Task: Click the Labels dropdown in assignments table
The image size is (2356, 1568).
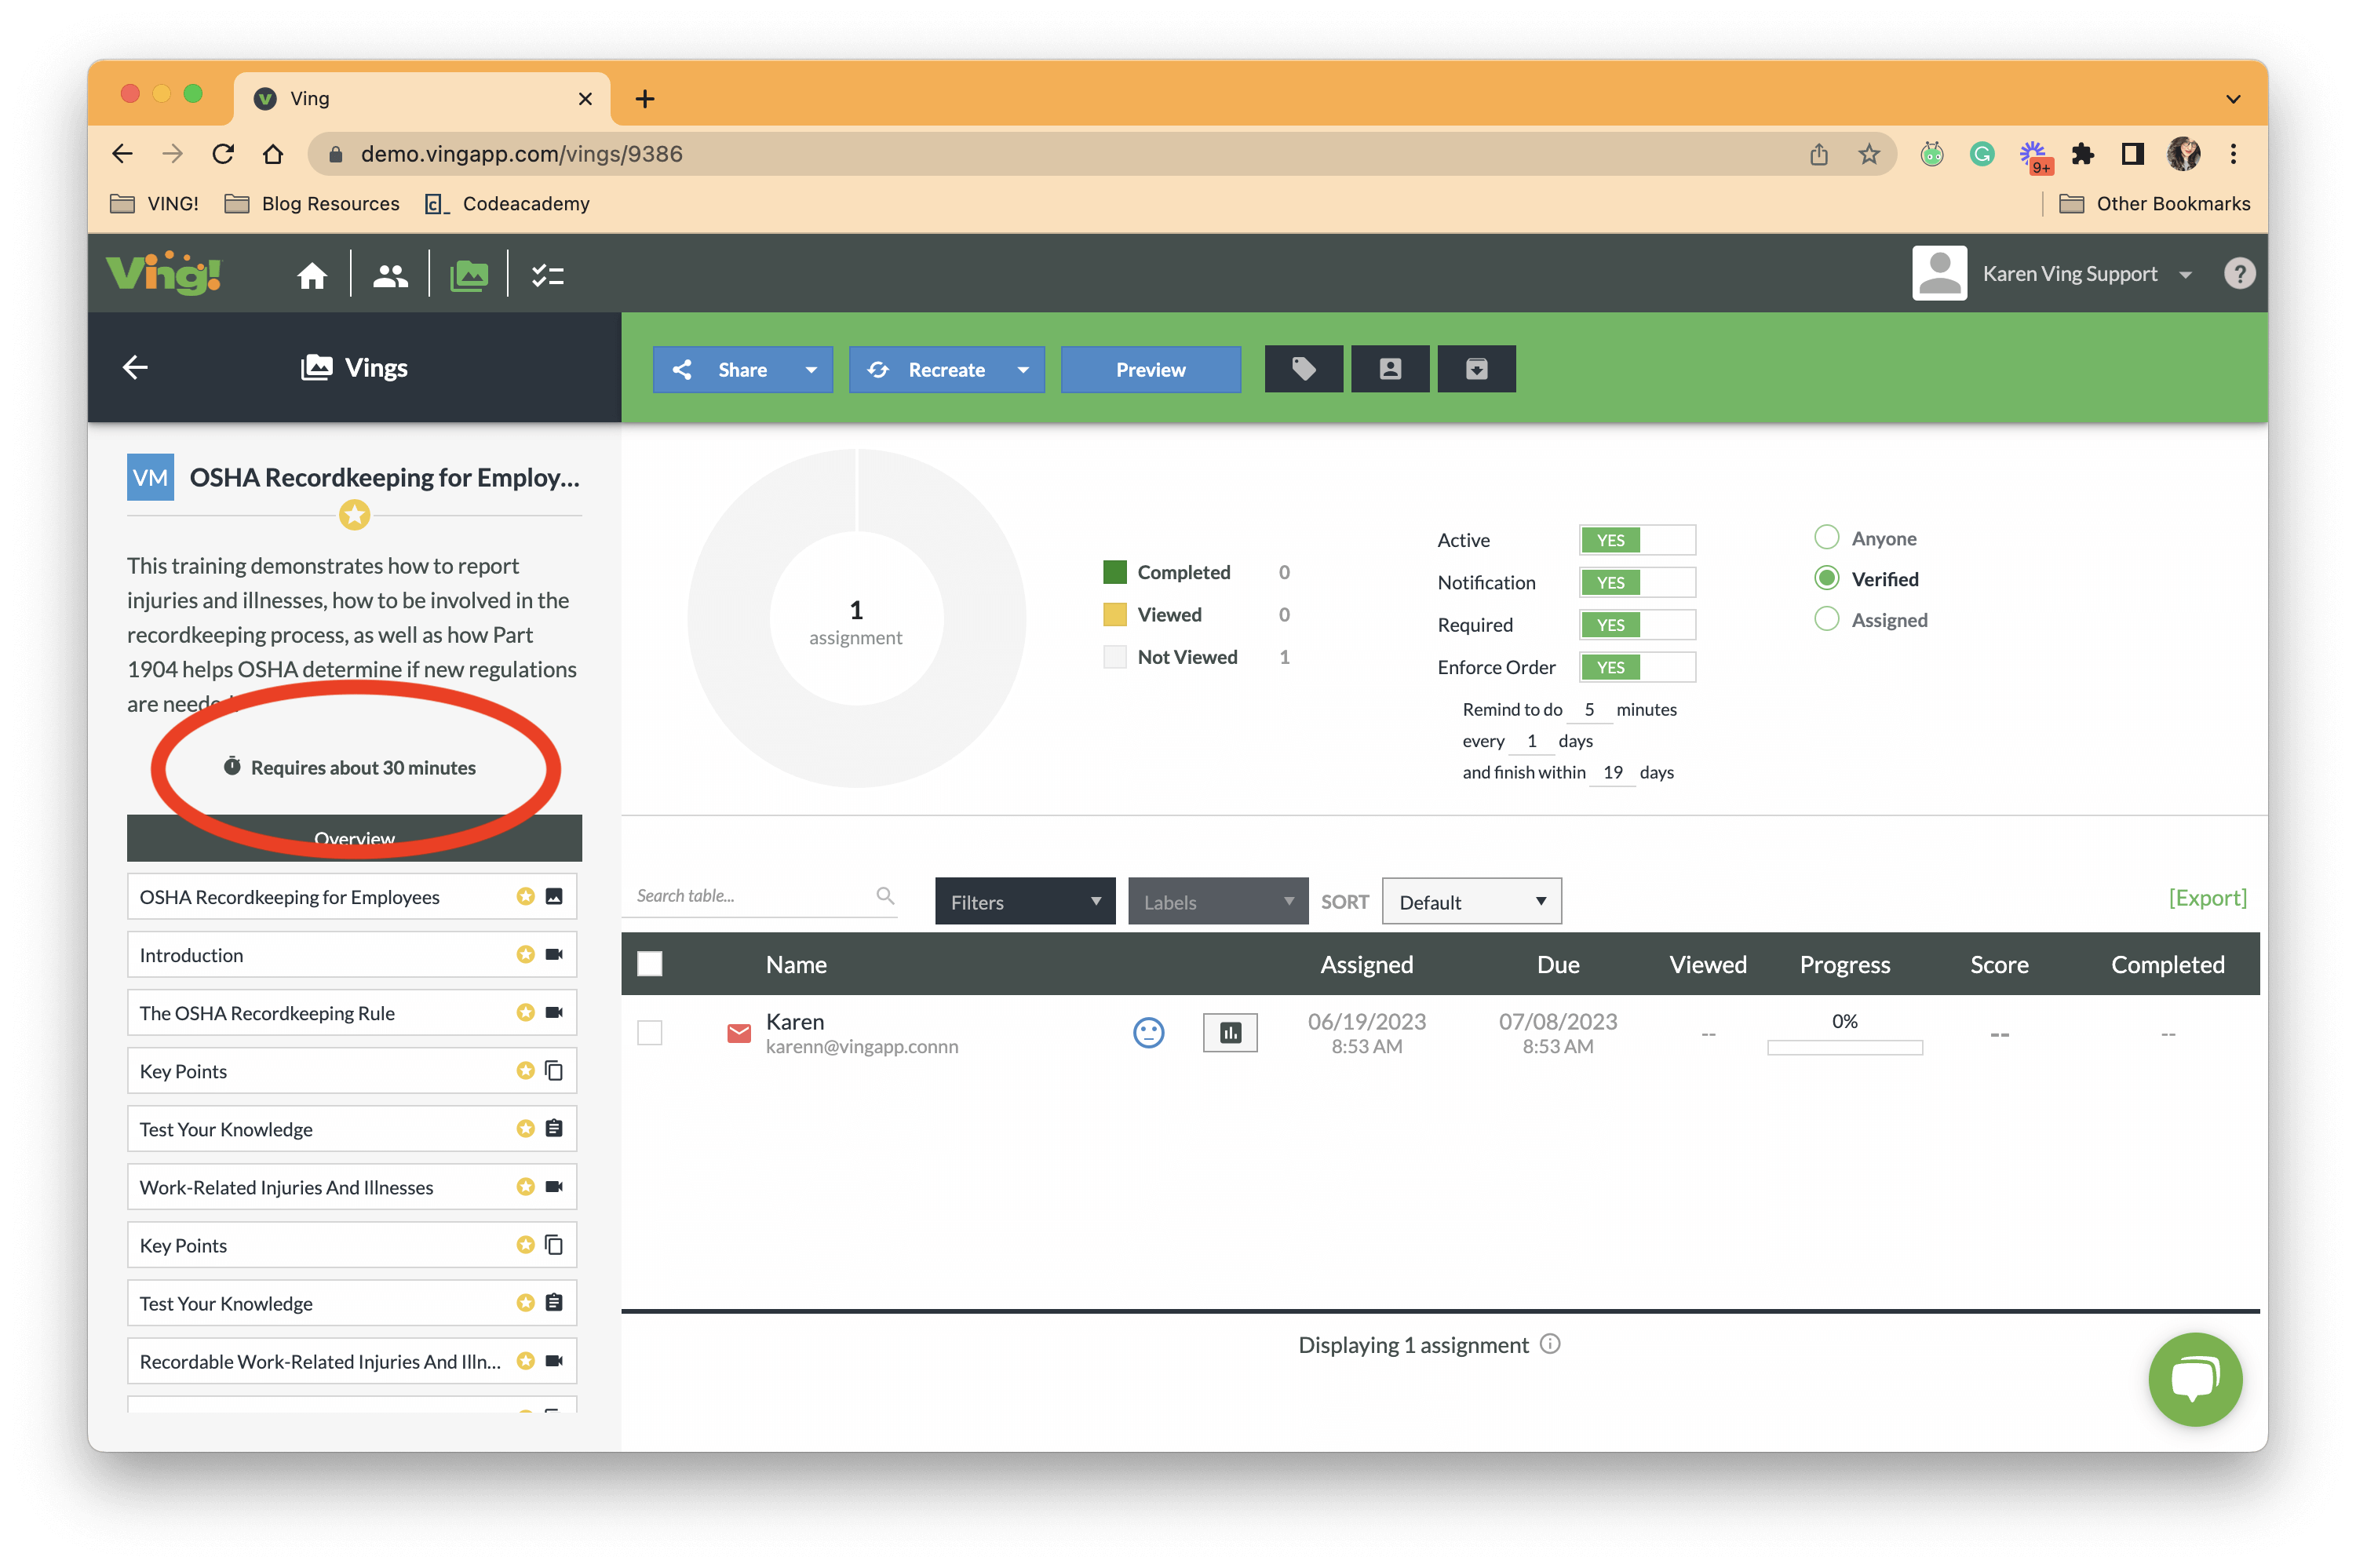Action: click(1215, 901)
